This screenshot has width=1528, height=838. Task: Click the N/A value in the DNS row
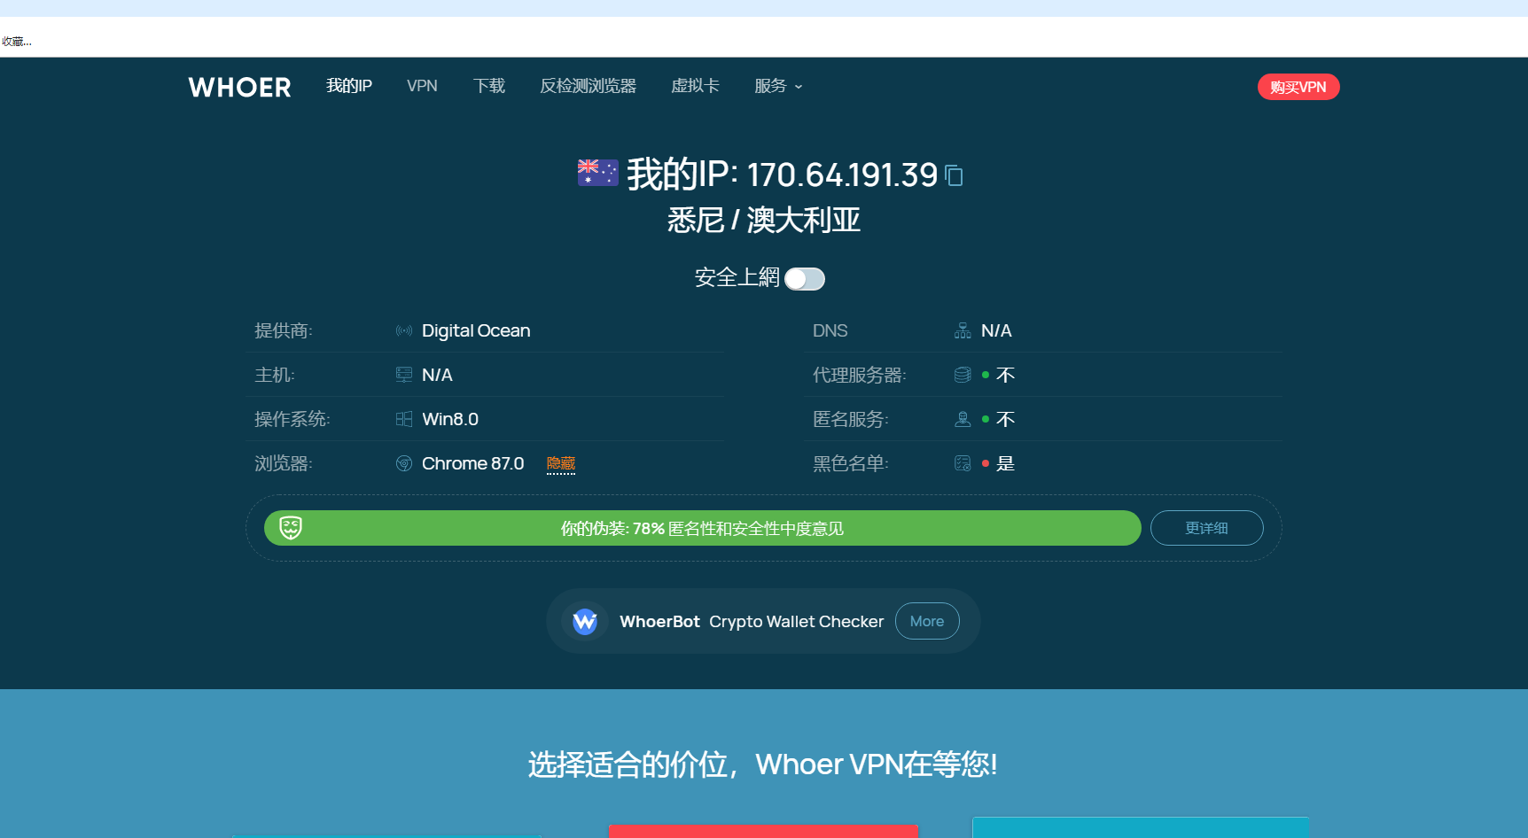tap(996, 330)
